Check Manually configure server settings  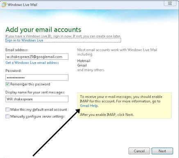[7, 116]
